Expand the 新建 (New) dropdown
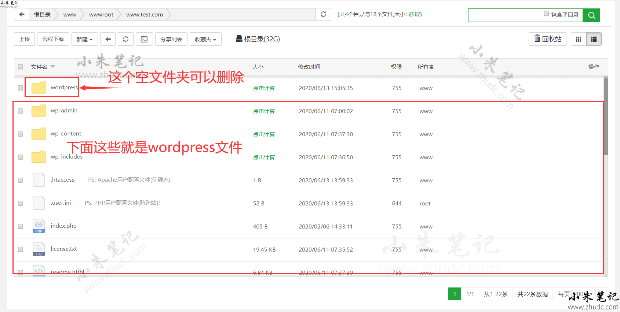The height and width of the screenshot is (312, 620). (x=84, y=39)
